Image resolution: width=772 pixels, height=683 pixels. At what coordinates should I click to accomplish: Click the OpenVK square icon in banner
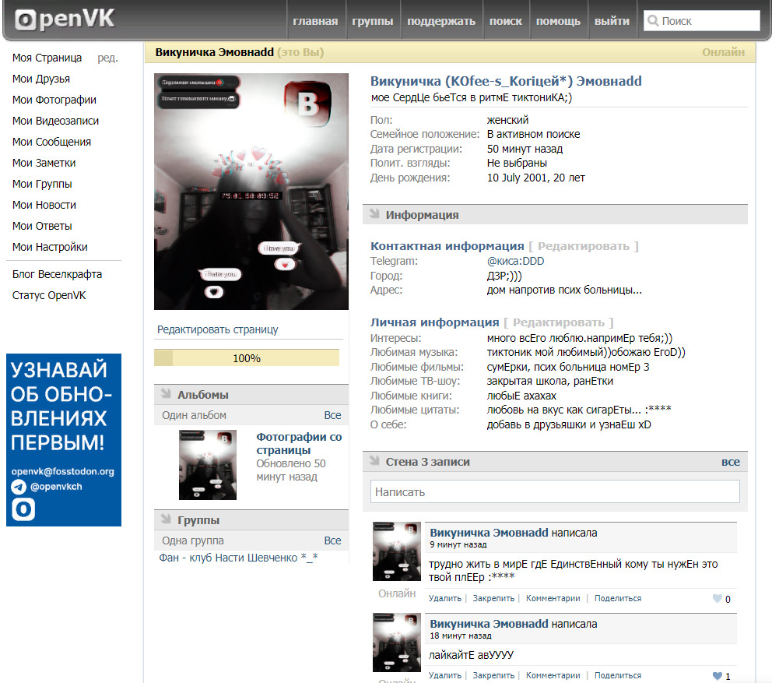(23, 509)
